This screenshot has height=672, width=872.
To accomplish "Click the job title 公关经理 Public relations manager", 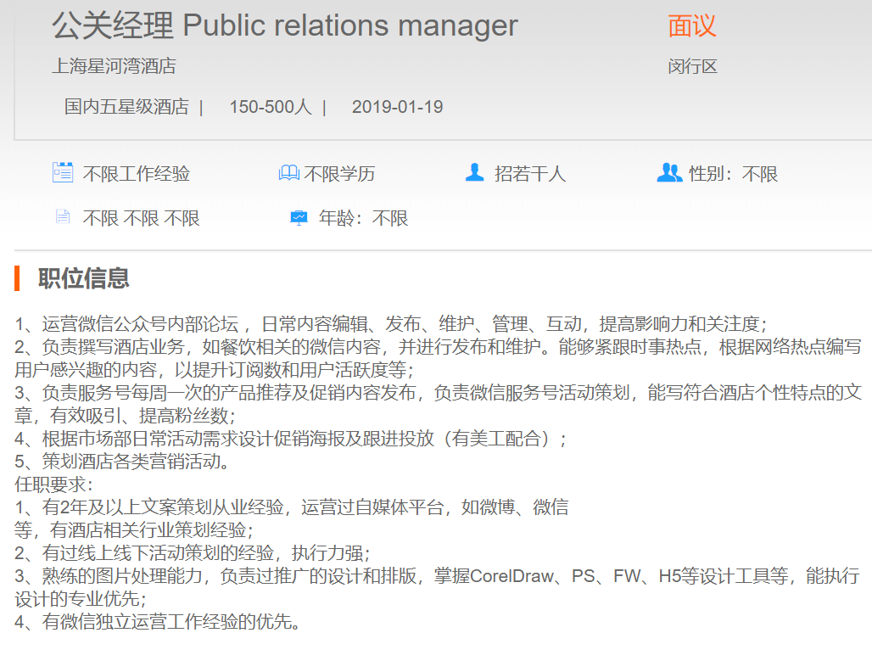I will click(x=284, y=26).
